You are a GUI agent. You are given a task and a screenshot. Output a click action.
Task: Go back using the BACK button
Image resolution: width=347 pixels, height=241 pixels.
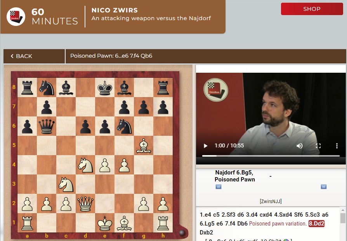(x=21, y=56)
